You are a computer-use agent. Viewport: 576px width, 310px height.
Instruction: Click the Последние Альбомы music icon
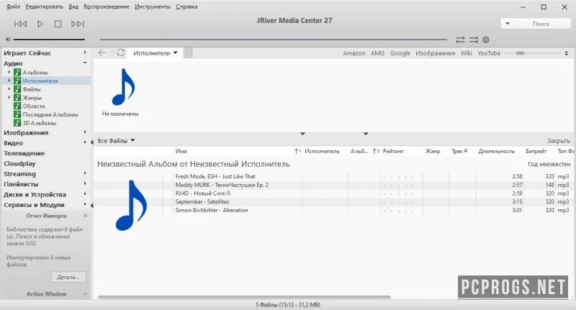17,114
